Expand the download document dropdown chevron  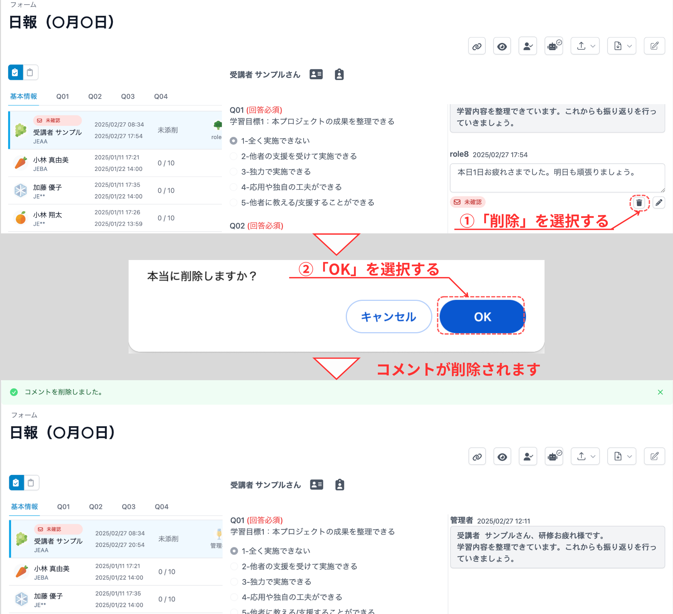(x=630, y=46)
